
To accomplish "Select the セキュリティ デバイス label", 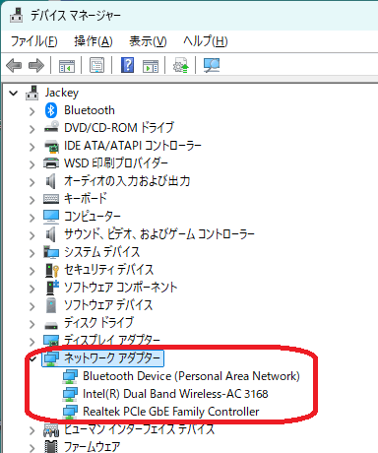I will [109, 270].
